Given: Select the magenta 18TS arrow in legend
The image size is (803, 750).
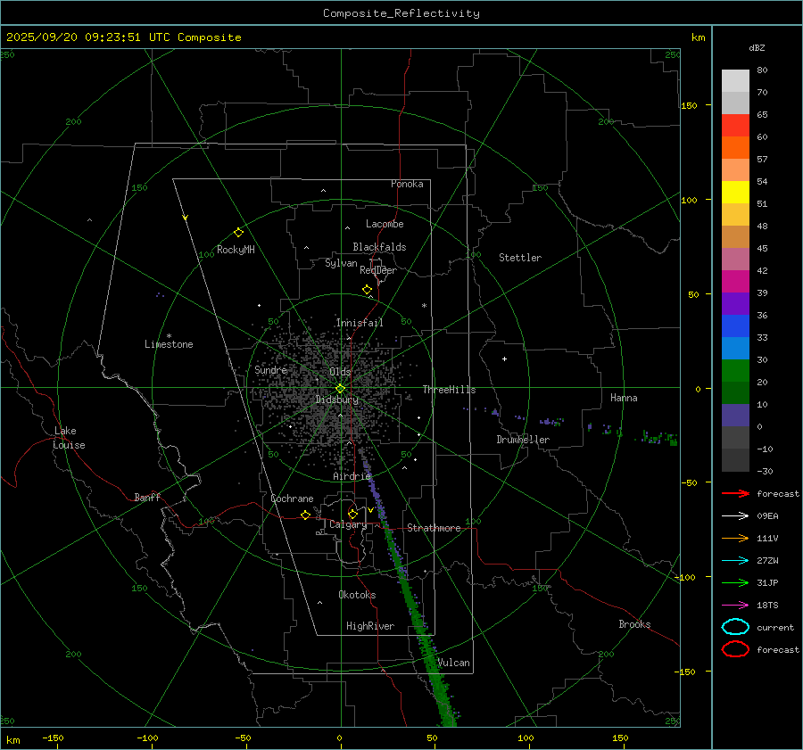Looking at the screenshot, I should (x=735, y=605).
